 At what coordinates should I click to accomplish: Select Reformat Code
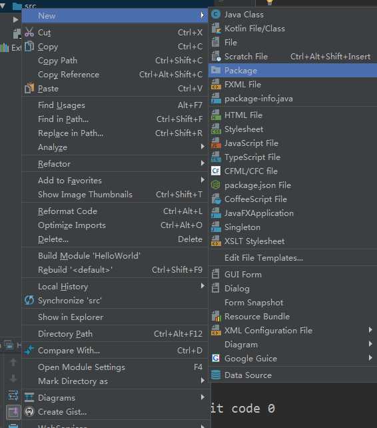coord(115,211)
